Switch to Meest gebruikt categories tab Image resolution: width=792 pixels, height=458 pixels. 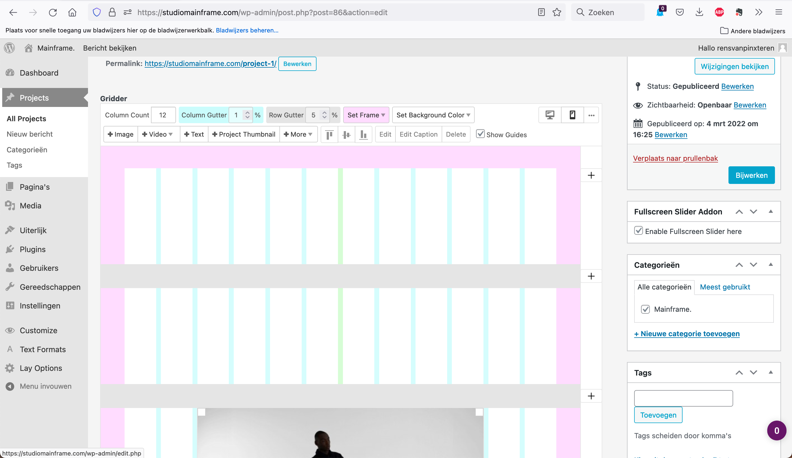point(725,287)
